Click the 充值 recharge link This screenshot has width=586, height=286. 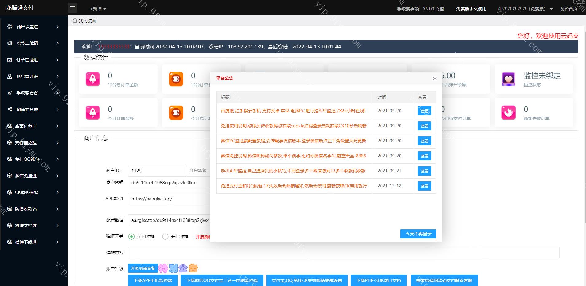(x=440, y=9)
